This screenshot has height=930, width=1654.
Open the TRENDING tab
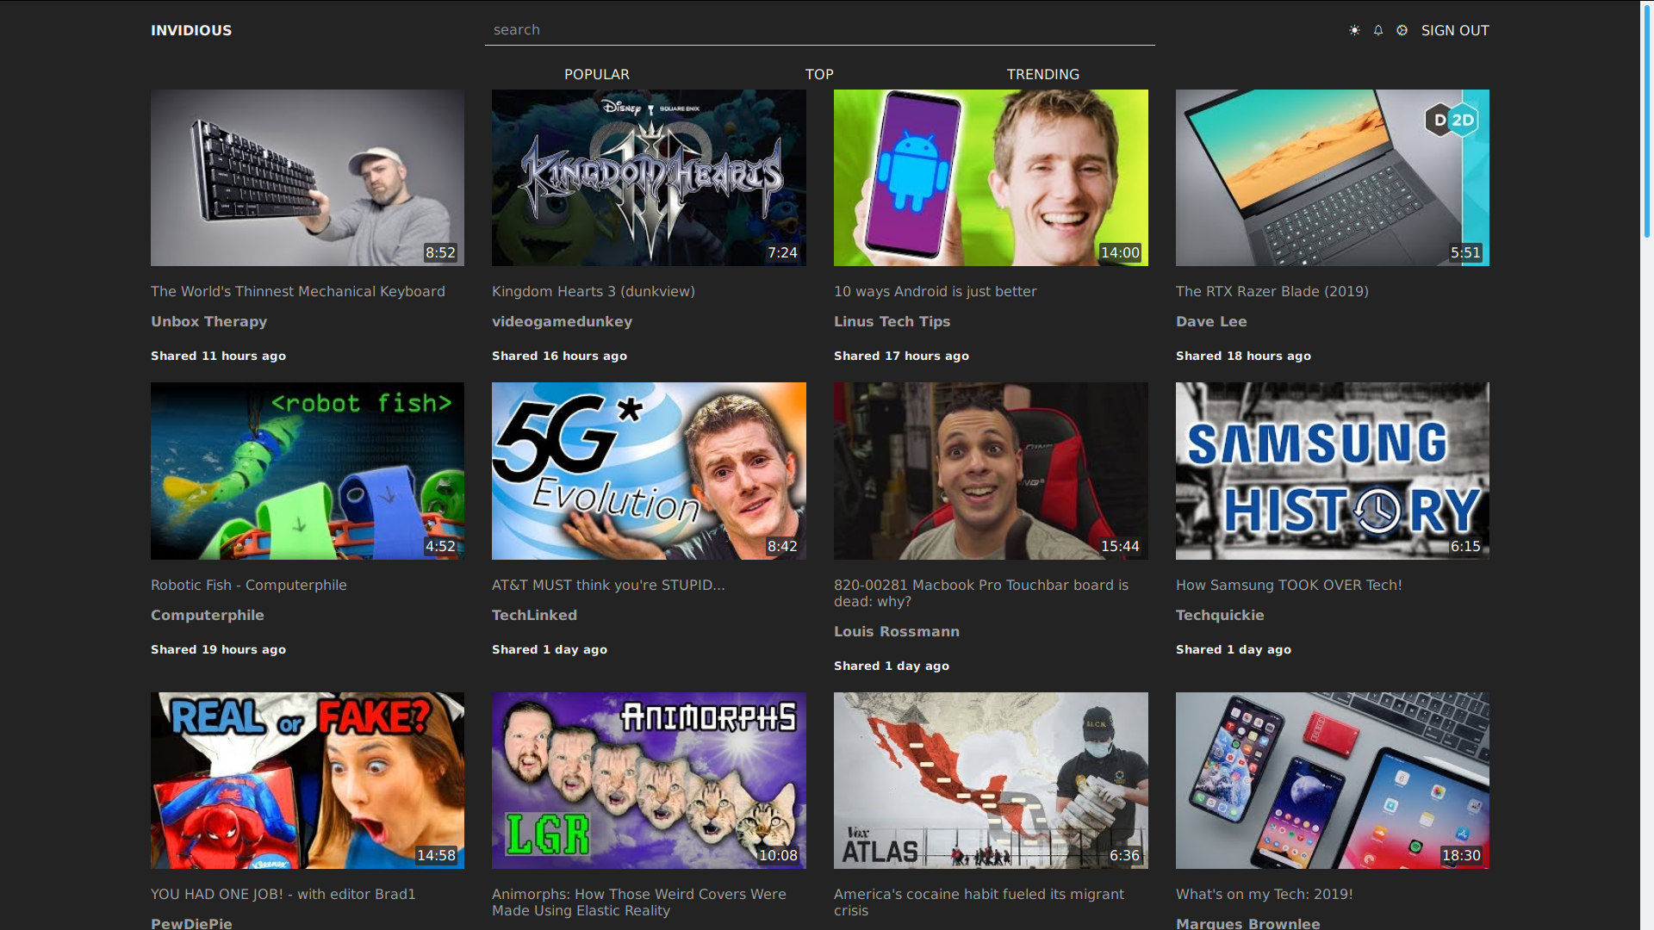[1042, 74]
